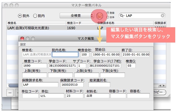The width and height of the screenshot is (178, 112).
Task: Click the round マスタ編集 button
Action: pos(100,16)
